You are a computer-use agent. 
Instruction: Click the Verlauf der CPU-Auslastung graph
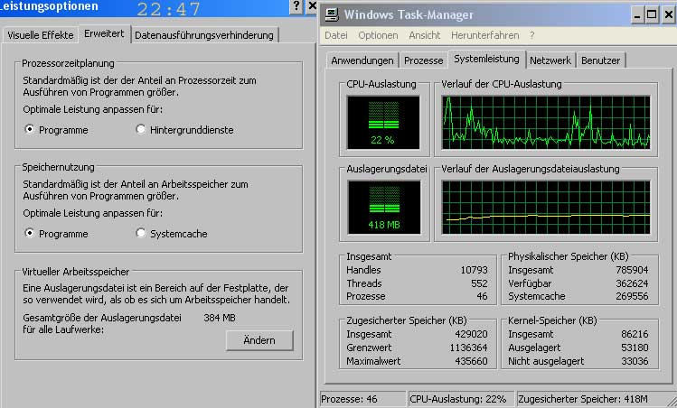pos(546,123)
